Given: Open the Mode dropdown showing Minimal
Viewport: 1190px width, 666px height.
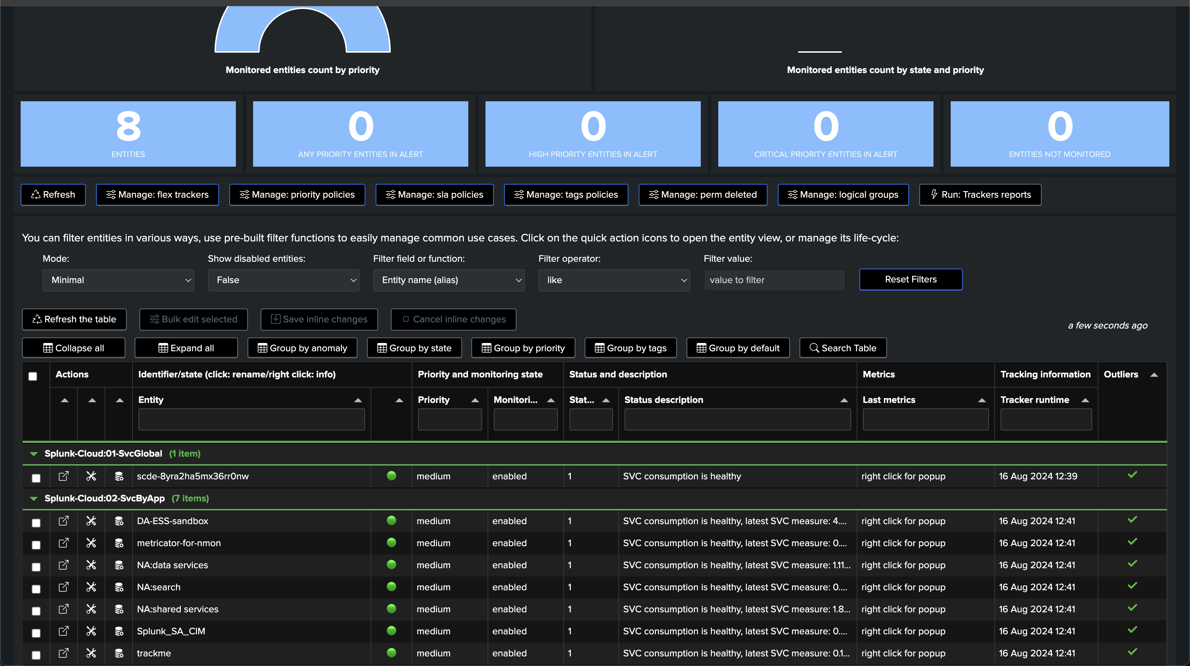Looking at the screenshot, I should [118, 280].
